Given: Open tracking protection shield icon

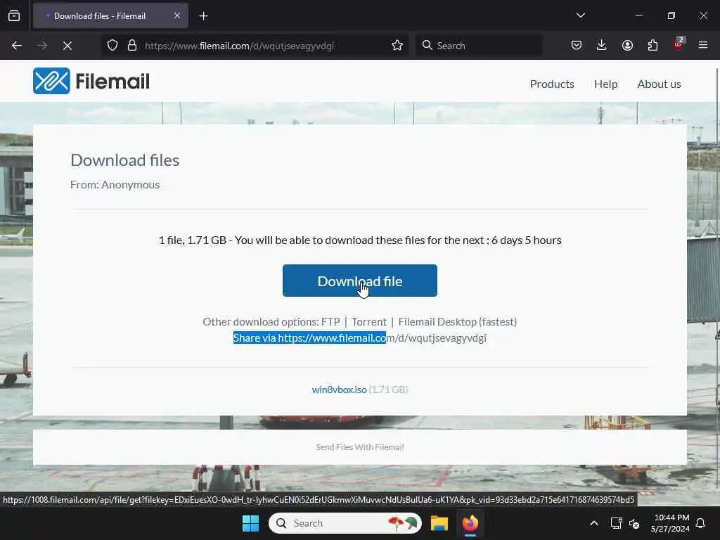Looking at the screenshot, I should tap(112, 46).
